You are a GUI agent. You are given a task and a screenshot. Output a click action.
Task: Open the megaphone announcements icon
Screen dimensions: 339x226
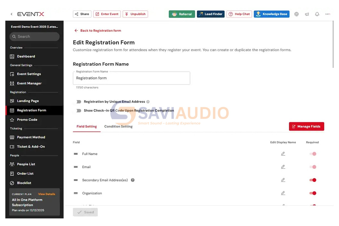click(307, 14)
